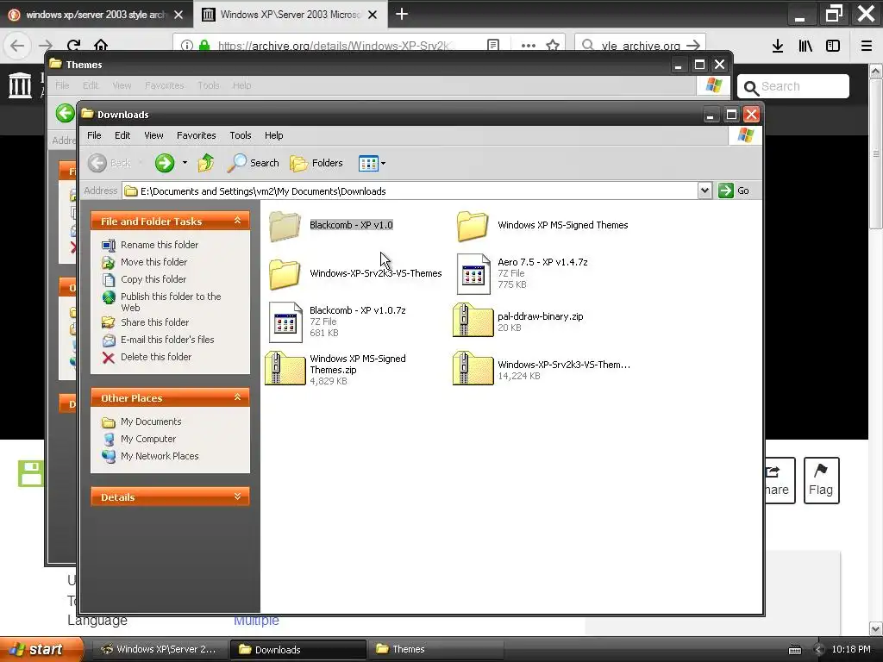The width and height of the screenshot is (883, 662).
Task: Open the Edit menu in Downloads
Action: tap(122, 135)
